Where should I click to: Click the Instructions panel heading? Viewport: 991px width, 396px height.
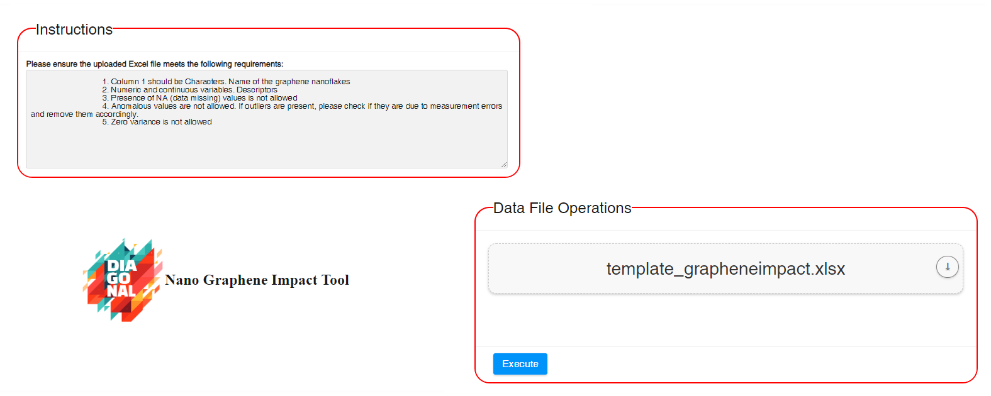tap(74, 30)
